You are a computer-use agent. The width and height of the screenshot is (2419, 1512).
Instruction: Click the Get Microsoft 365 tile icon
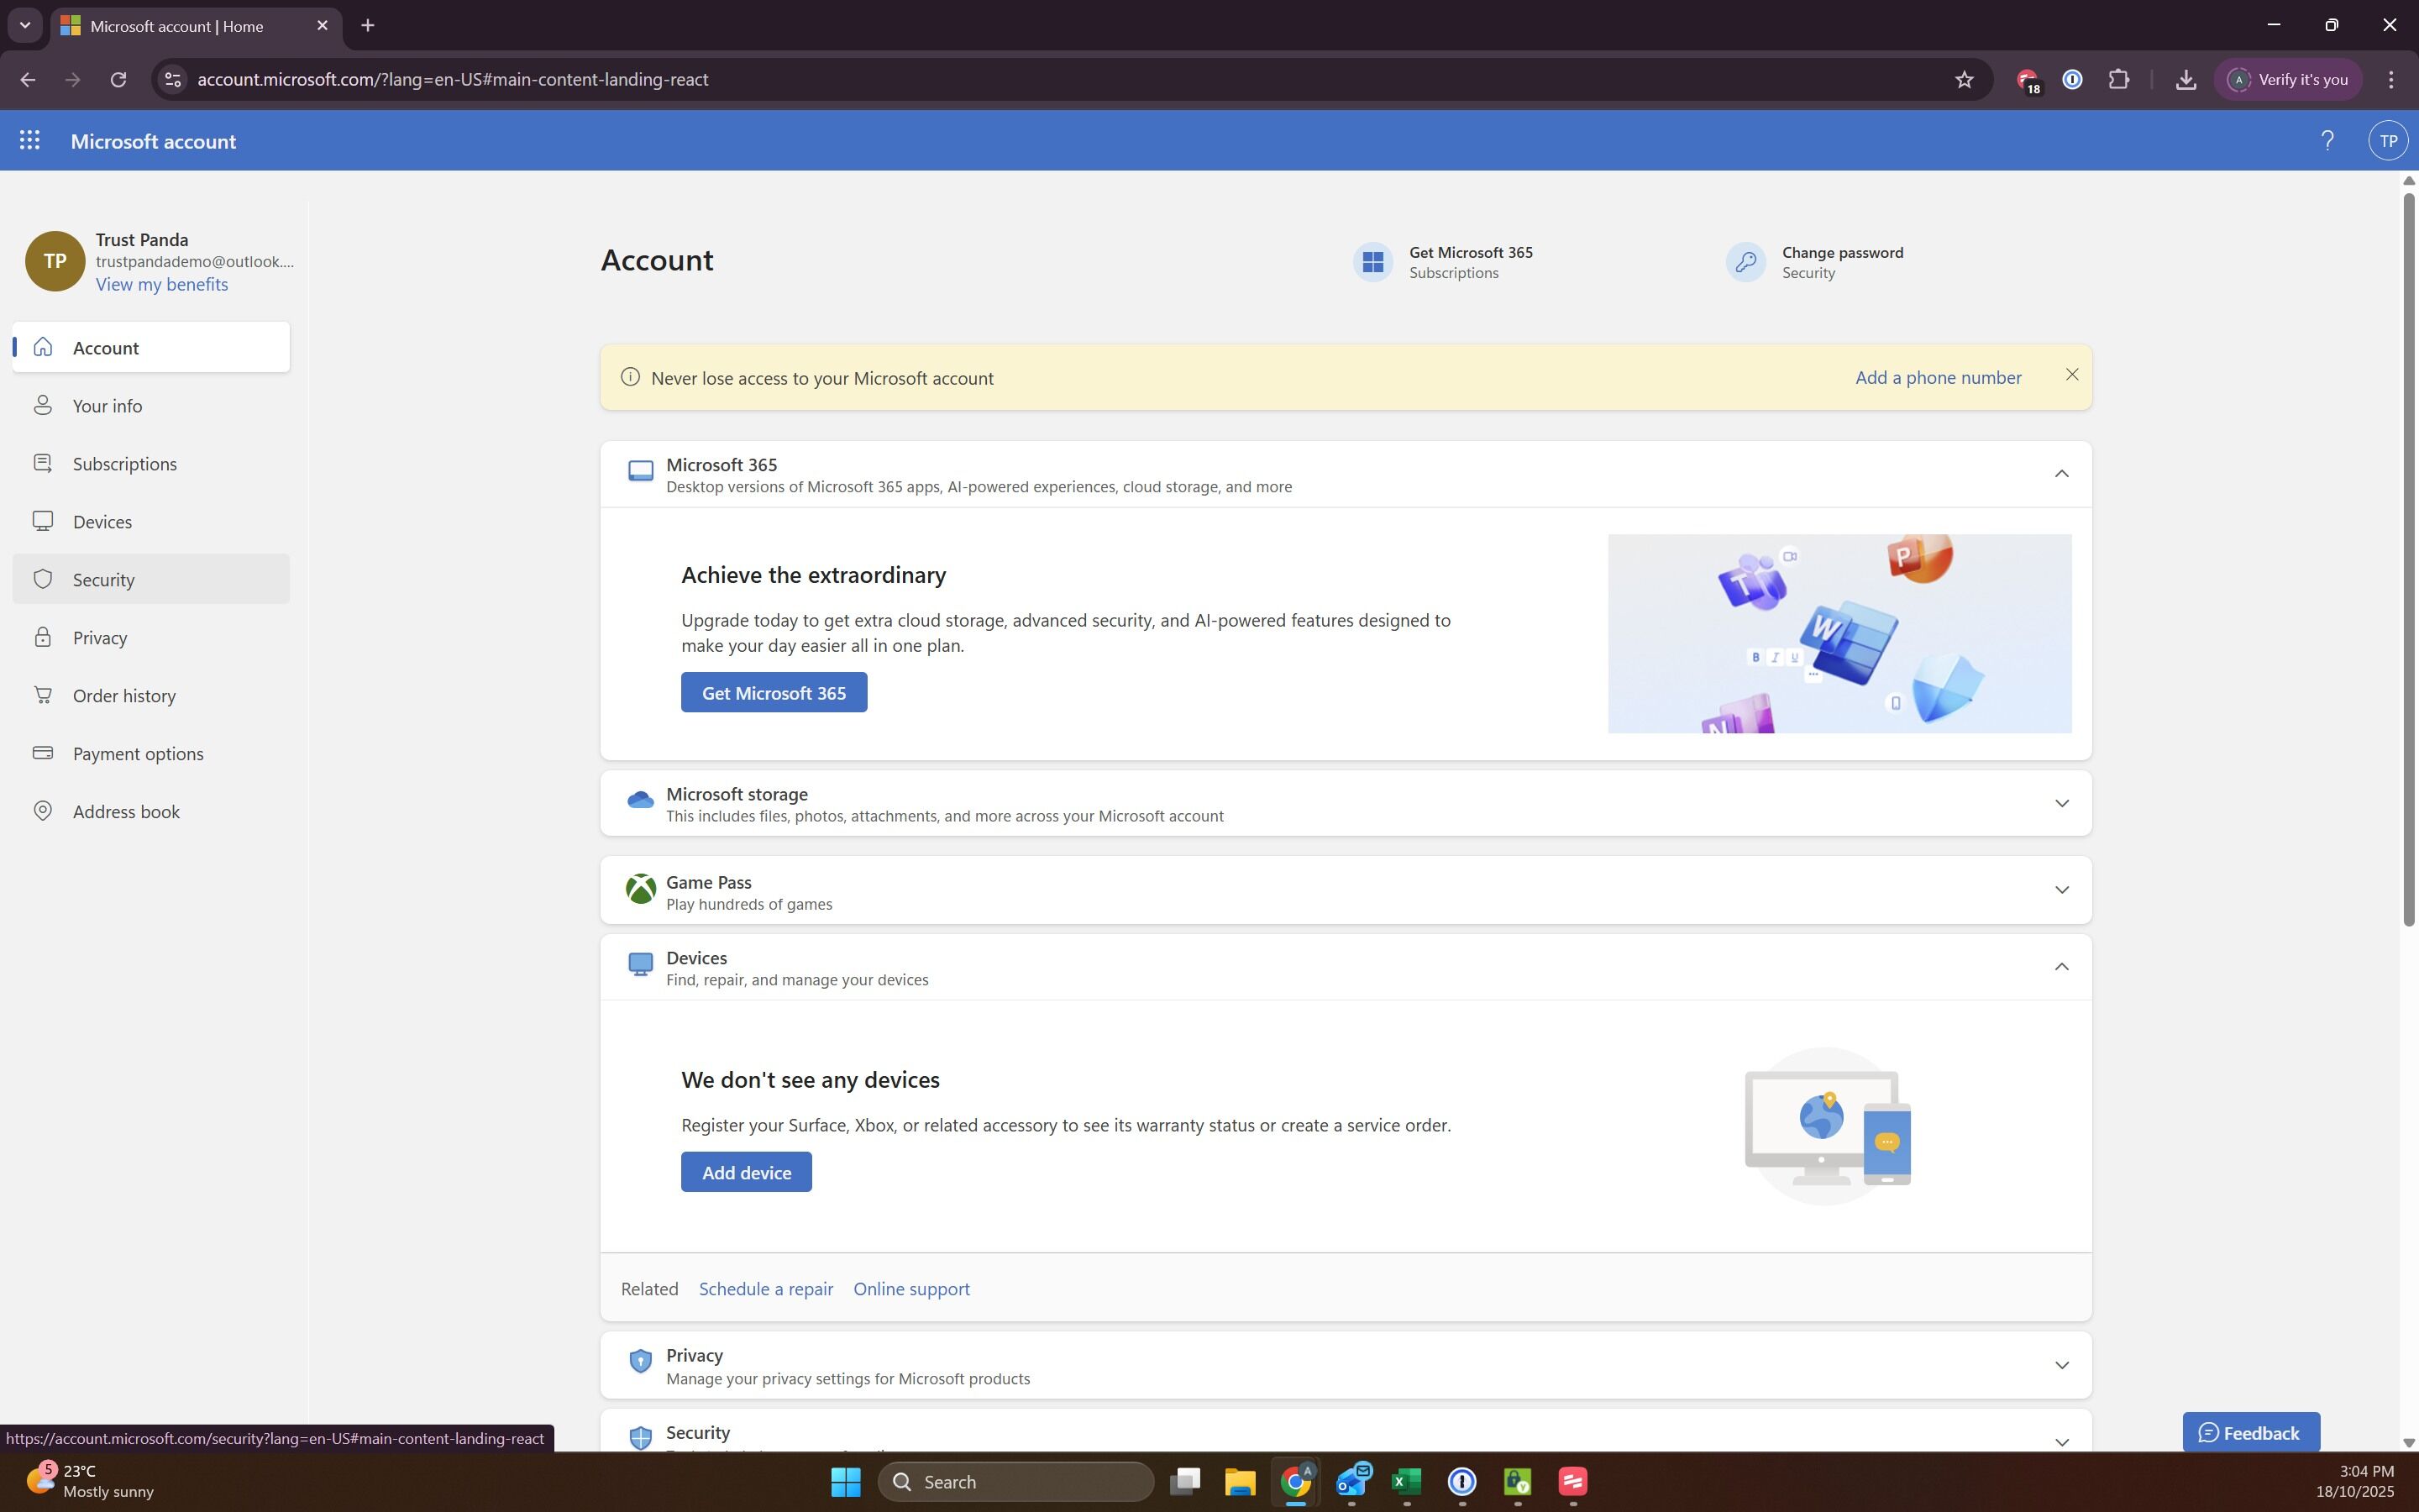coord(1372,262)
